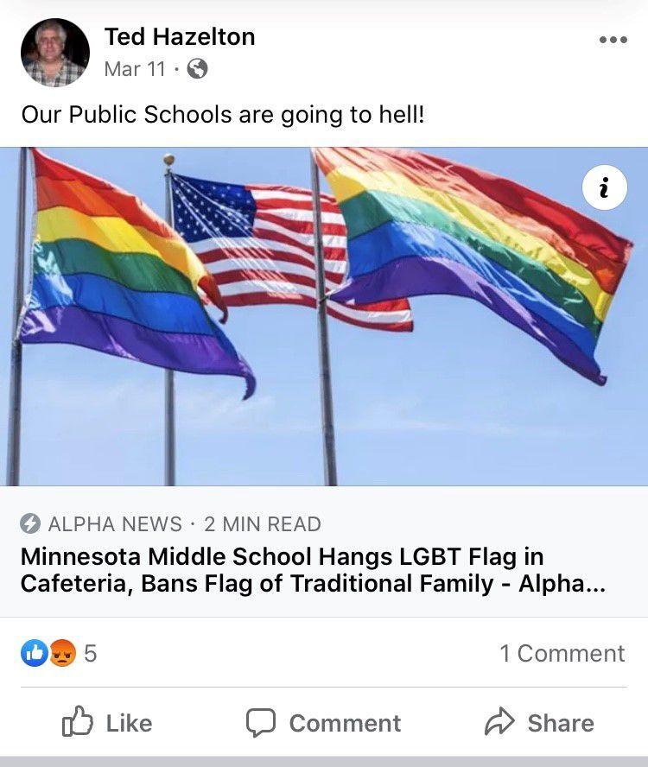Open the three-dot post options menu

point(613,40)
